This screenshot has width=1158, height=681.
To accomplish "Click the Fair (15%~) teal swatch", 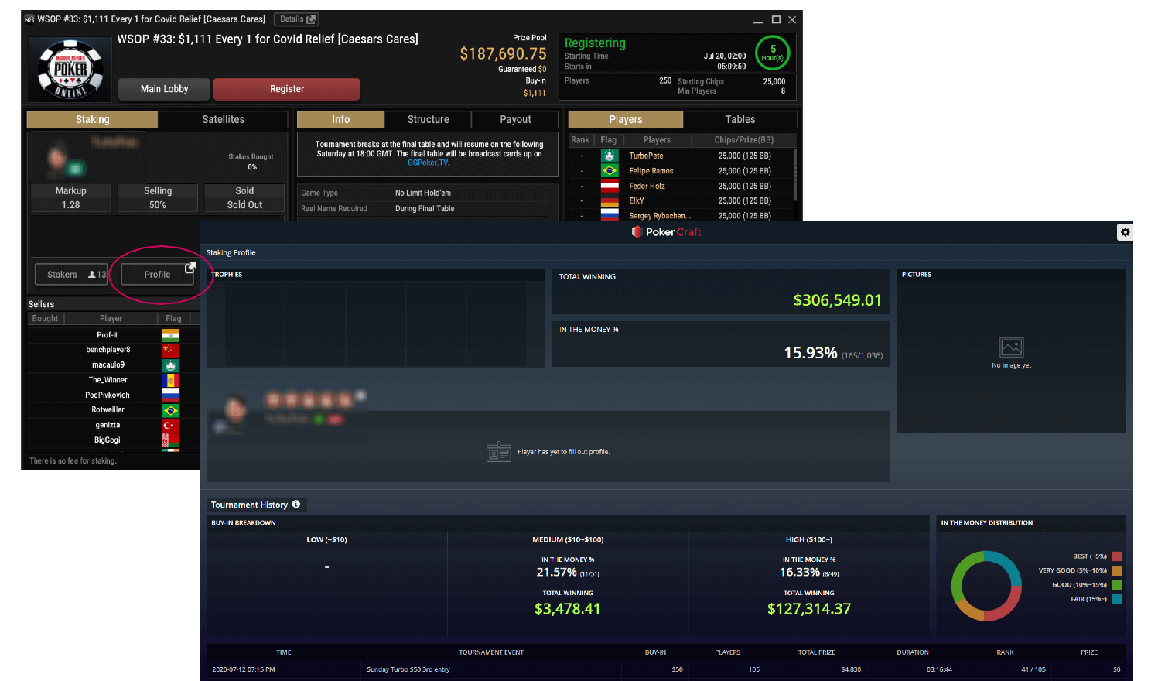I will tap(1116, 599).
